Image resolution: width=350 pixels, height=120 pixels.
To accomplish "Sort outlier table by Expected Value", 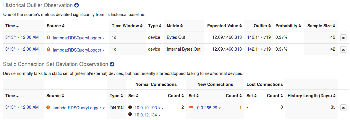I will (224, 26).
